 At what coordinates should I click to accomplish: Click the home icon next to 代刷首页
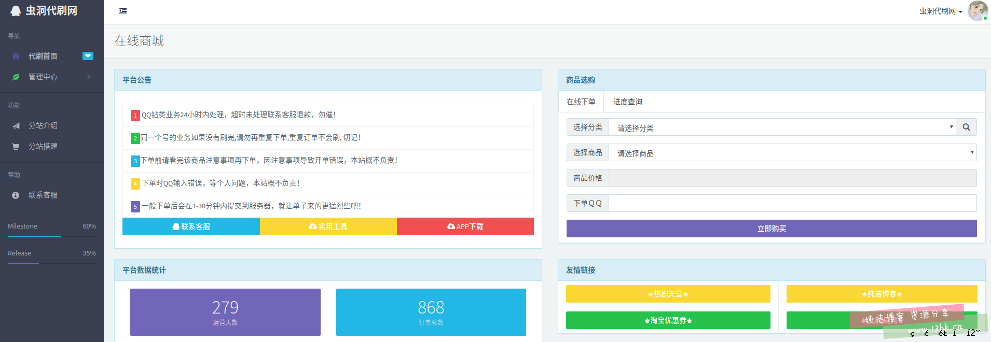[16, 56]
